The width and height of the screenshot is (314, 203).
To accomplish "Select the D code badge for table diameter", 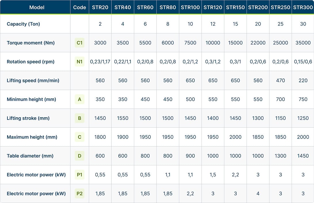I will 80,156.
